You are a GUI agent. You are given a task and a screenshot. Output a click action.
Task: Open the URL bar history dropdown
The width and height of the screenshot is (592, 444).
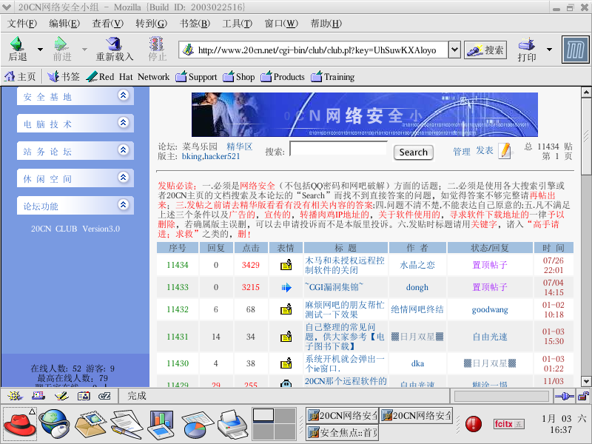pyautogui.click(x=454, y=50)
